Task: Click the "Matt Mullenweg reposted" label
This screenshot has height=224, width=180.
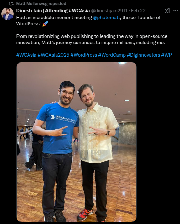Action: 41,3
